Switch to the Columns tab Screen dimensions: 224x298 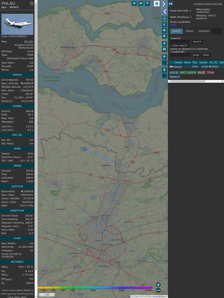tap(204, 31)
